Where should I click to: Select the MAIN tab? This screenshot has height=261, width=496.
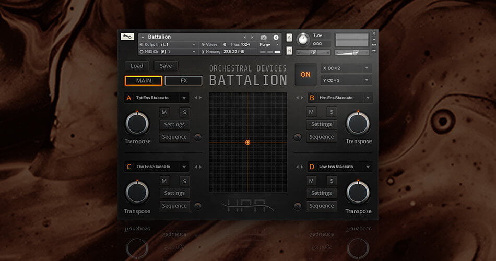pos(144,81)
